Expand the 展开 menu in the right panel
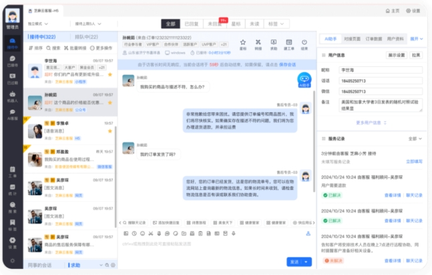This screenshot has height=275, width=432. click(x=416, y=39)
